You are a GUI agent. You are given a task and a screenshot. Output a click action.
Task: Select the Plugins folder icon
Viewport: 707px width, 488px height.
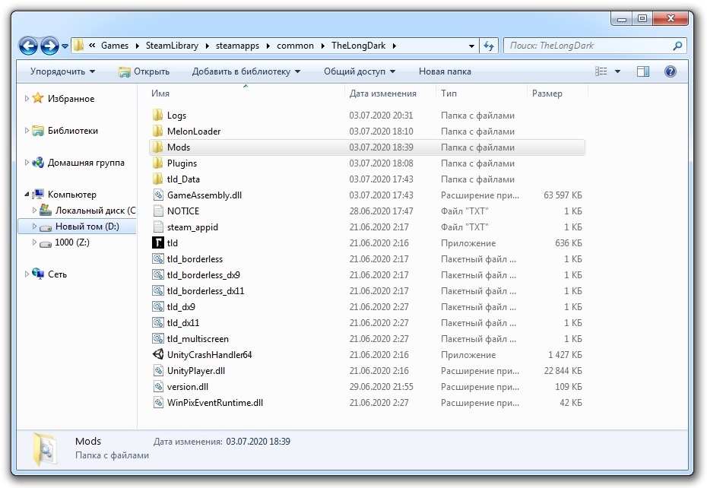158,163
